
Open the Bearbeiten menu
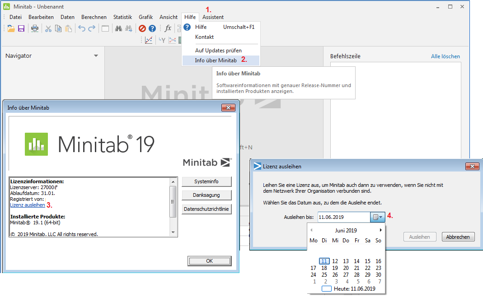click(41, 17)
